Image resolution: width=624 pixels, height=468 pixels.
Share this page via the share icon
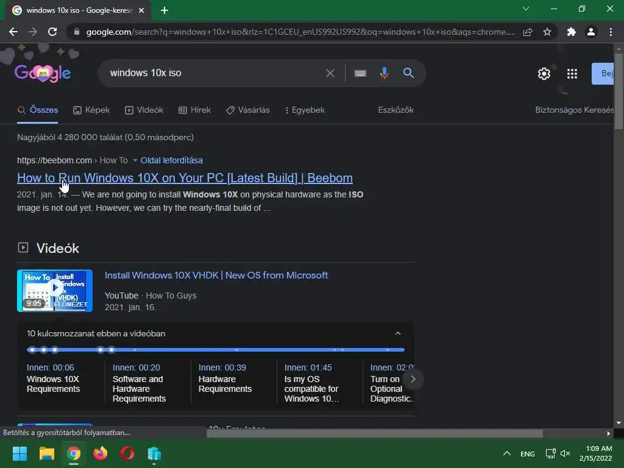point(528,32)
